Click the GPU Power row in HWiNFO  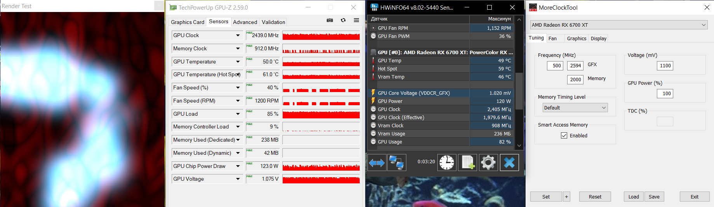(x=441, y=101)
